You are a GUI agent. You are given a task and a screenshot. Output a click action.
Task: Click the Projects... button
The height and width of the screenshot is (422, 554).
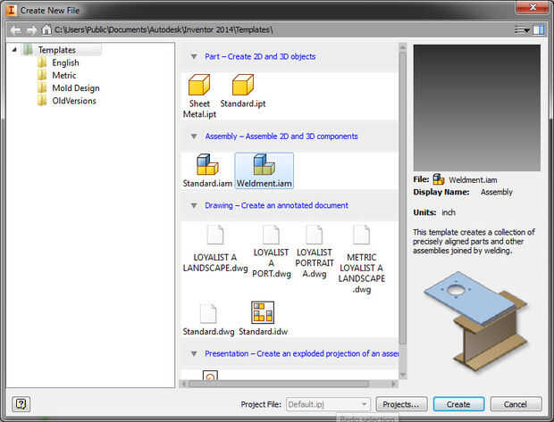[401, 404]
